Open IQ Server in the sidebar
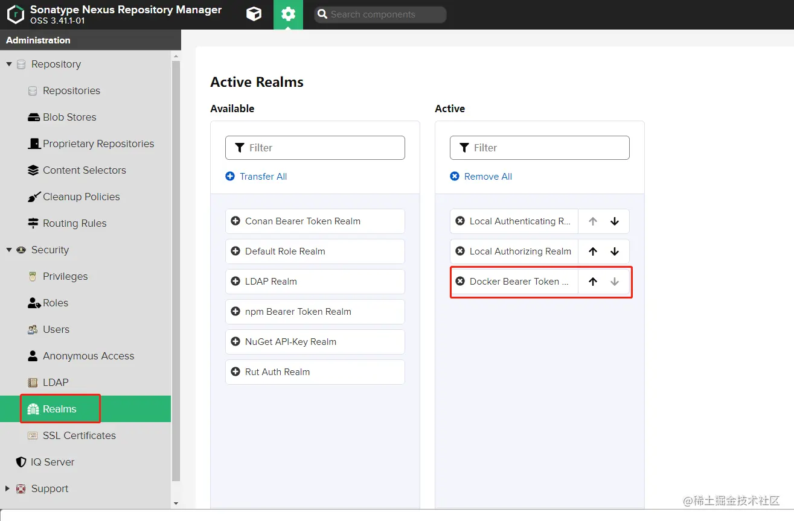Screen dimensions: 794x521 53,462
